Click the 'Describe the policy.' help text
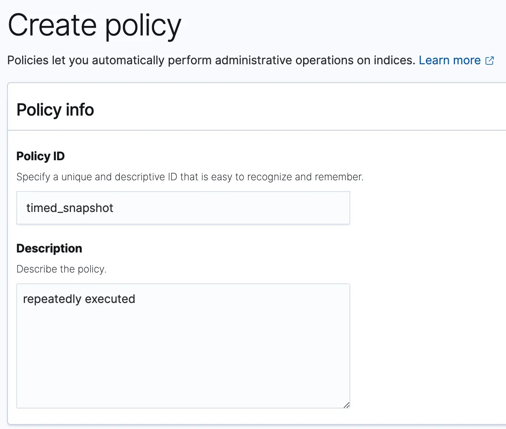Image resolution: width=506 pixels, height=429 pixels. click(61, 269)
